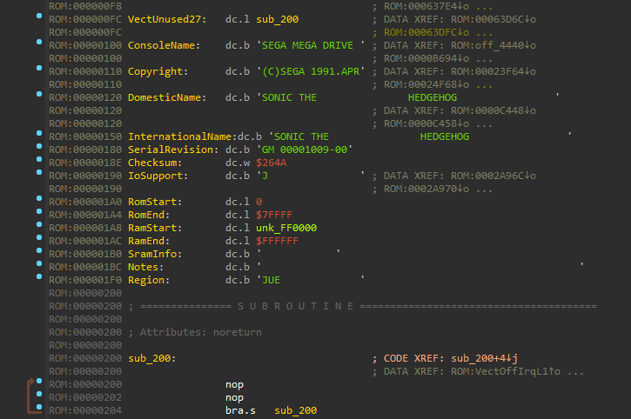Click HEDGEHOG in the DomesticName string
631x419 pixels.
pos(433,97)
